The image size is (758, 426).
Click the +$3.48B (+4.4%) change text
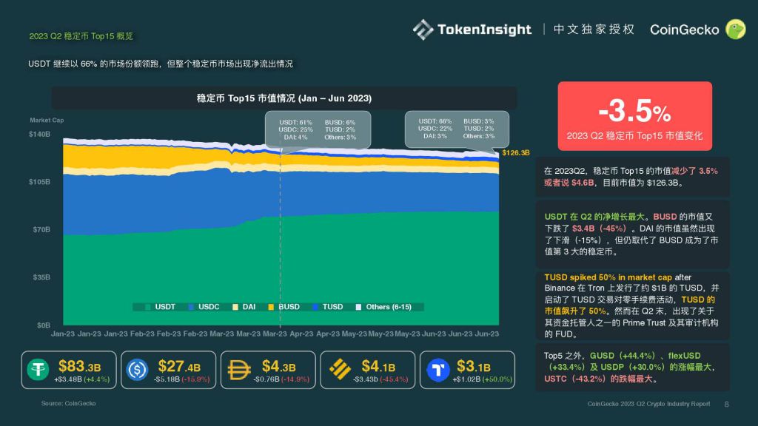tap(81, 379)
